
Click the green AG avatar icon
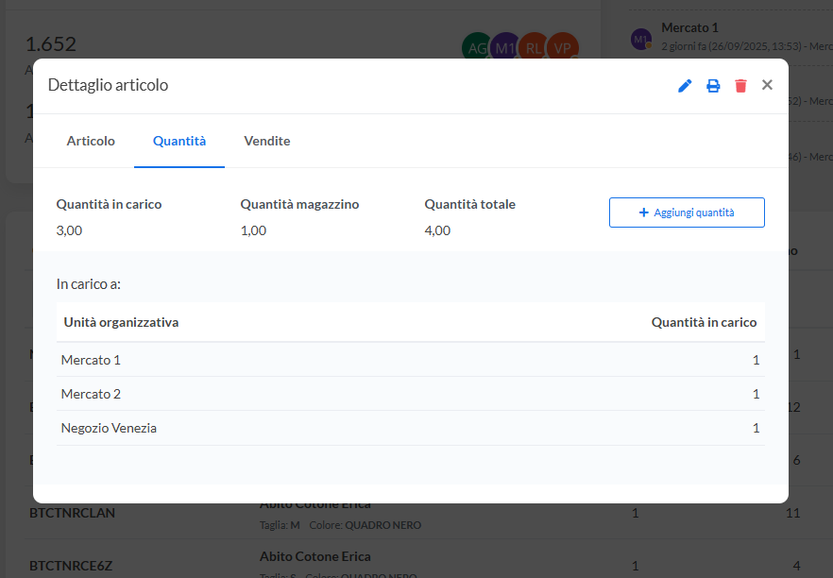coord(476,46)
